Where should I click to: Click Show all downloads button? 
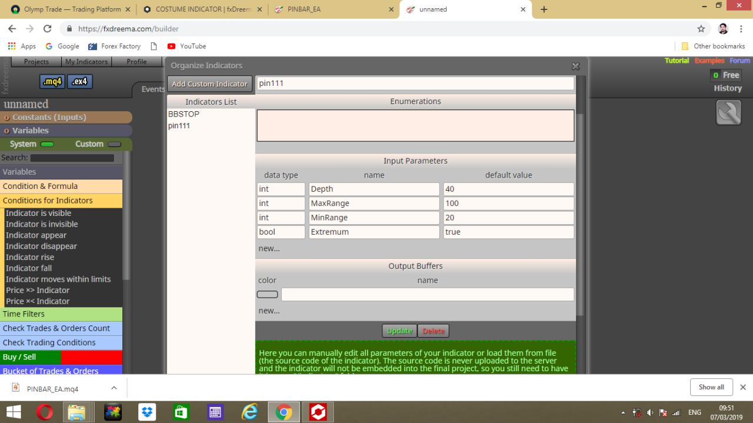(x=711, y=387)
